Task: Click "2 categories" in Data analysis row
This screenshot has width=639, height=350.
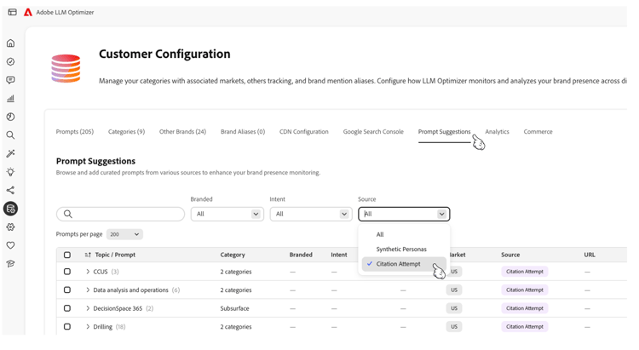Action: click(236, 290)
